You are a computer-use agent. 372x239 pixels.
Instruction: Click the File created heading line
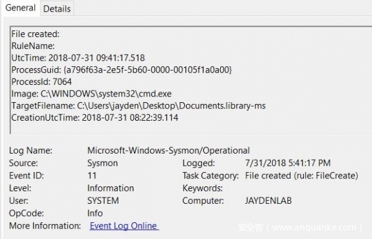(x=35, y=34)
